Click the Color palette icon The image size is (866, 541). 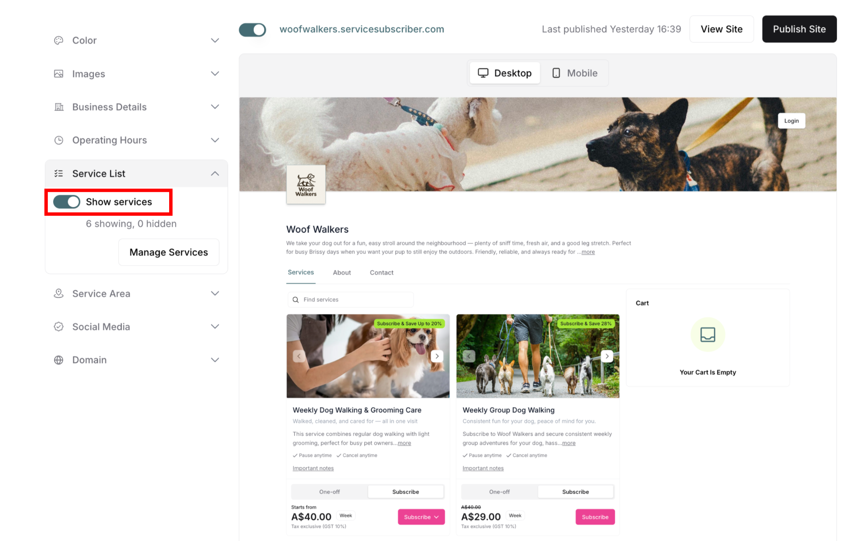(x=59, y=41)
